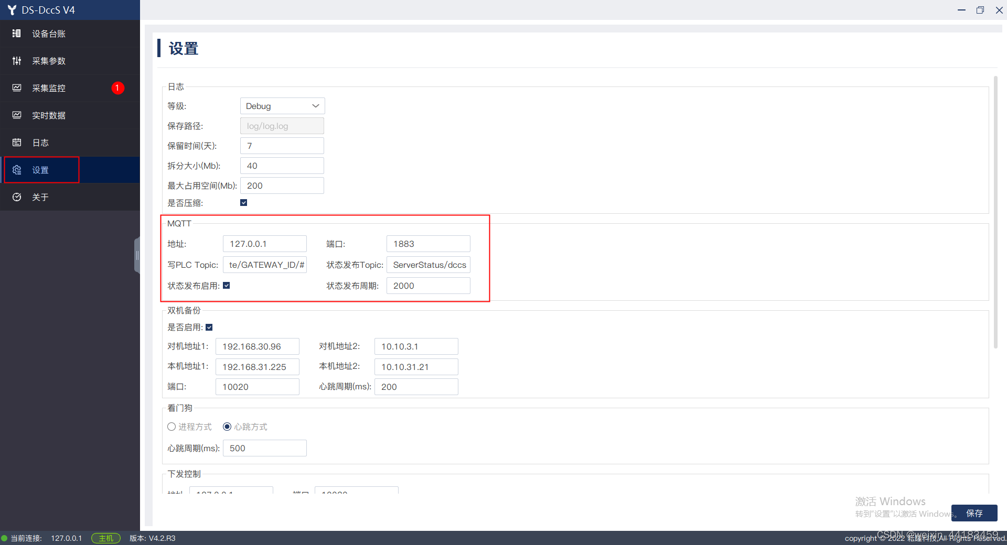Click the 设置 gear icon
Screen dimensions: 1007x545
click(x=17, y=170)
